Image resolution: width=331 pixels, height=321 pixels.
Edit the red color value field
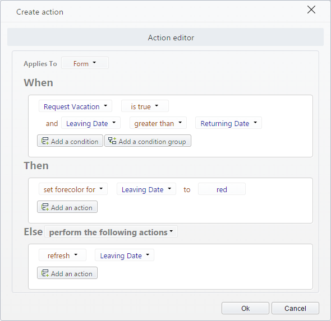222,189
